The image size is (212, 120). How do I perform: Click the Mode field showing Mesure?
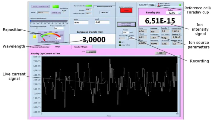tap(43, 13)
